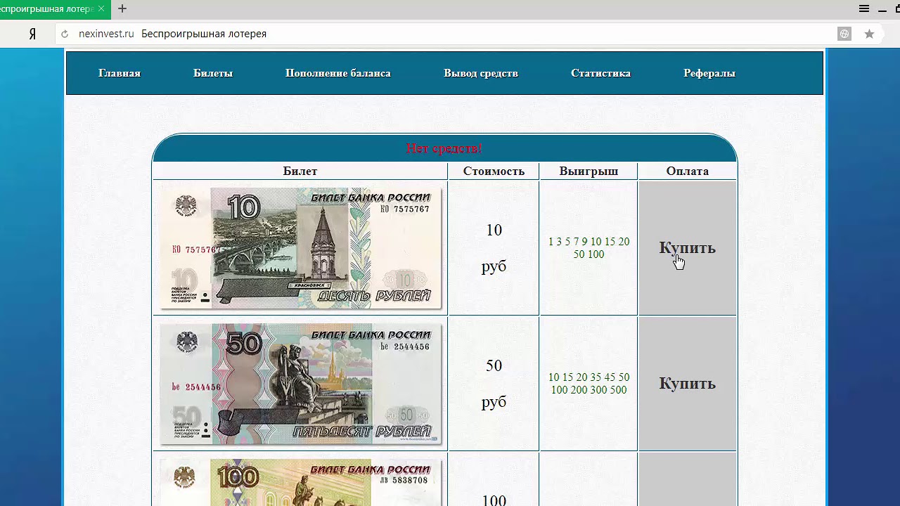Click the 50 руб cost cell
Screen dimensions: 900x506
point(494,384)
